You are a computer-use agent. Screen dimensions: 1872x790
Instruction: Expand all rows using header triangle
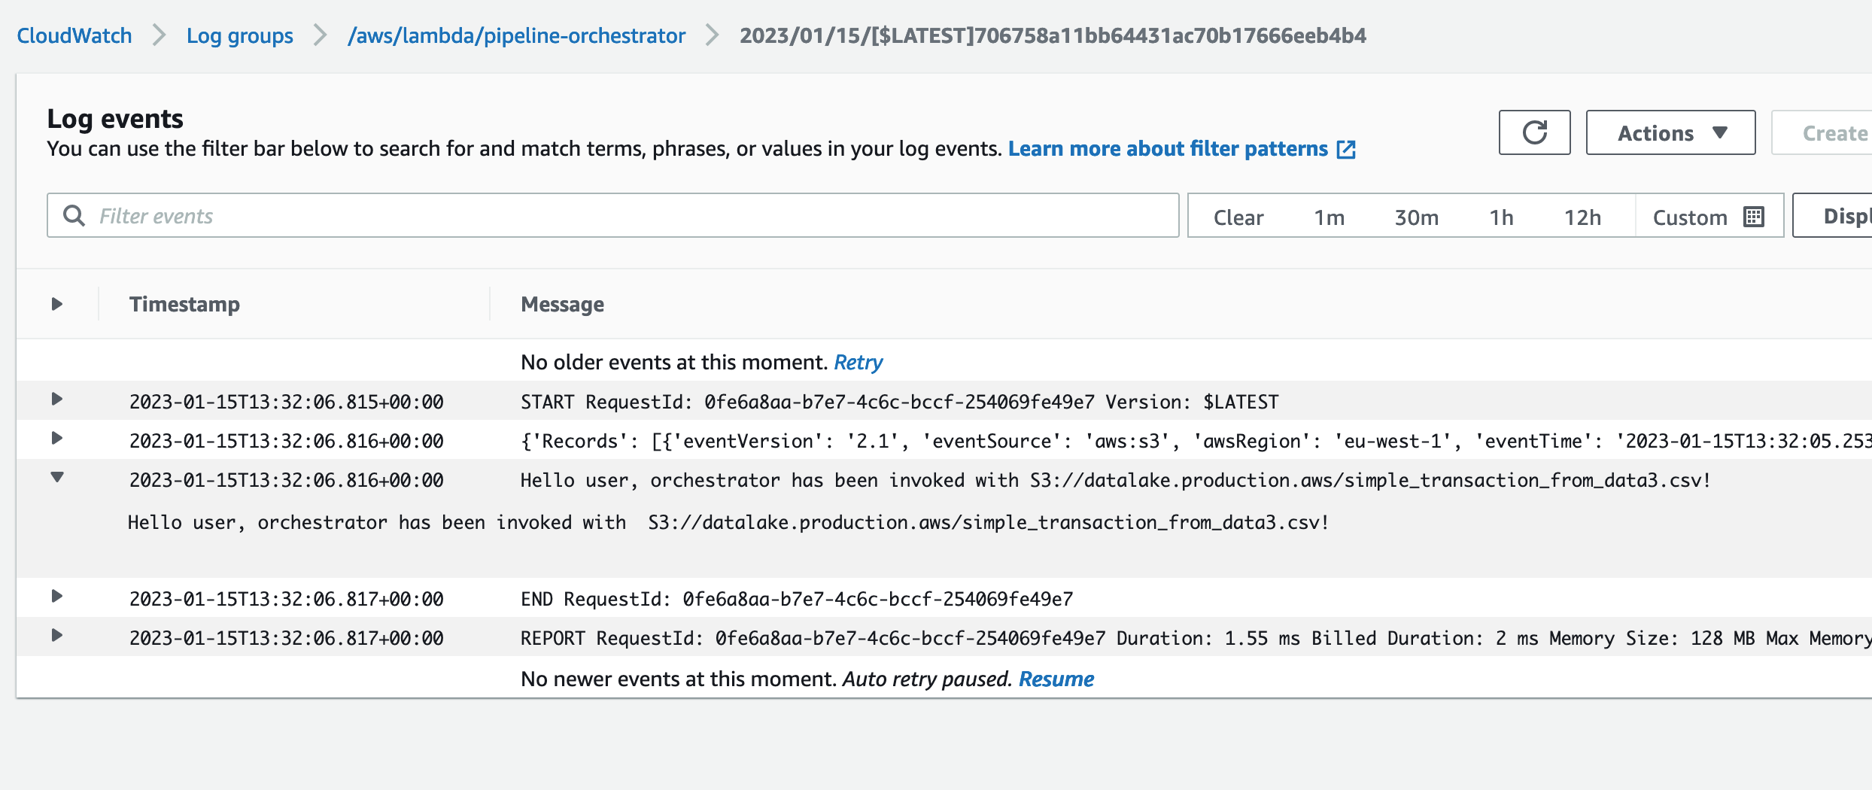pos(57,304)
